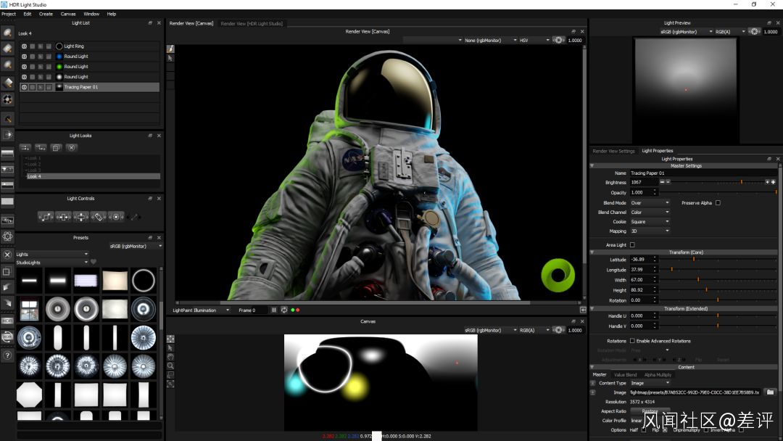Pause the render view
Screen dimensions: 783x441
click(x=274, y=310)
